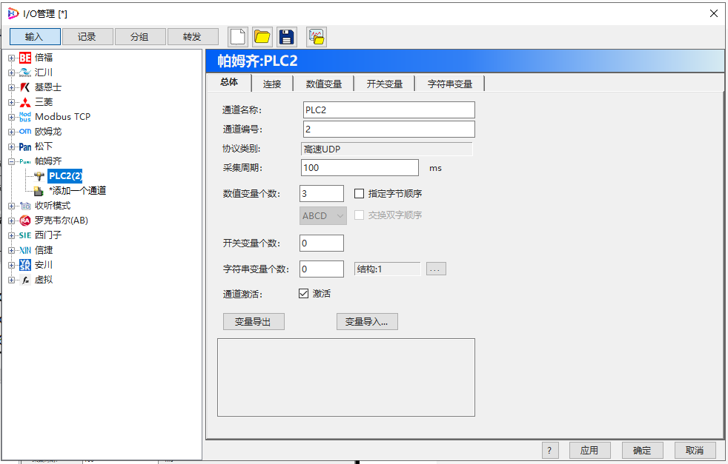728x464 pixels.
Task: Select the 罗克韦尔(AB) RA icon
Action: pyautogui.click(x=24, y=220)
